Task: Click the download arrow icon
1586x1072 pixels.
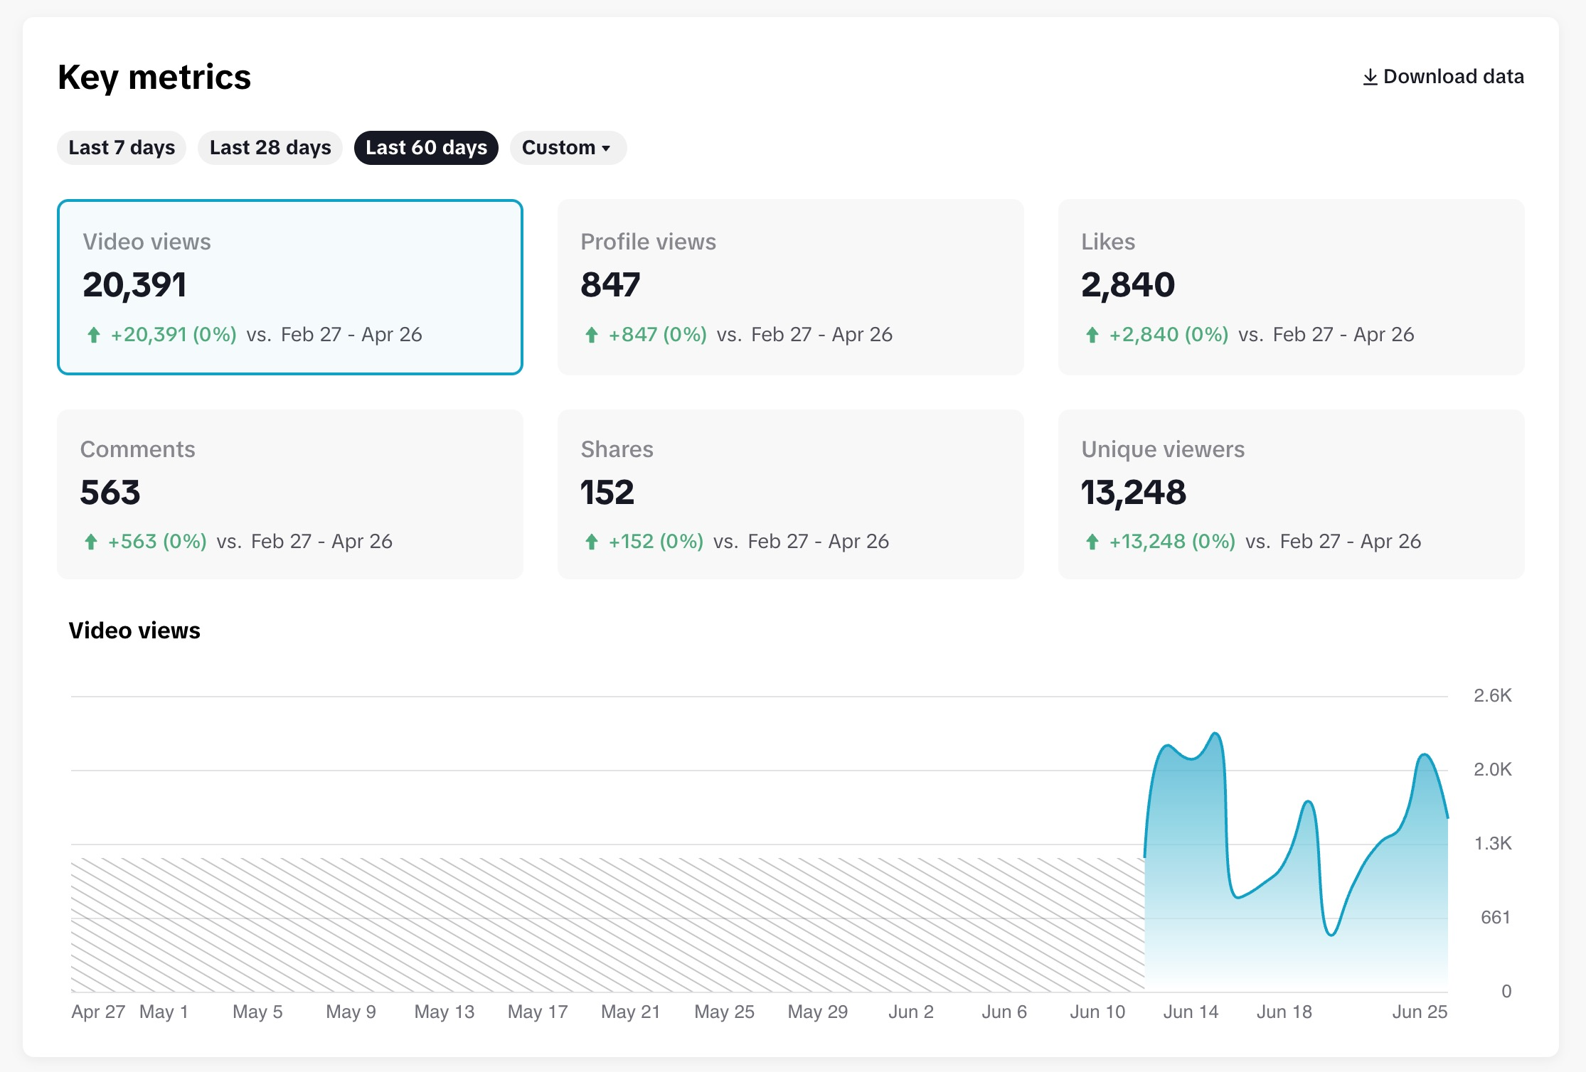Action: (x=1370, y=77)
